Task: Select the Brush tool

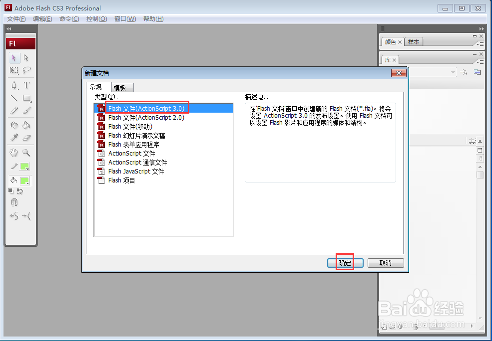Action: coord(26,111)
